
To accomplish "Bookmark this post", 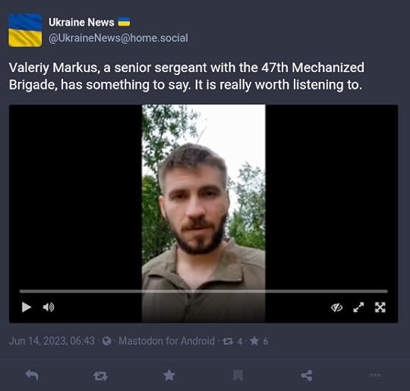I will pos(238,376).
